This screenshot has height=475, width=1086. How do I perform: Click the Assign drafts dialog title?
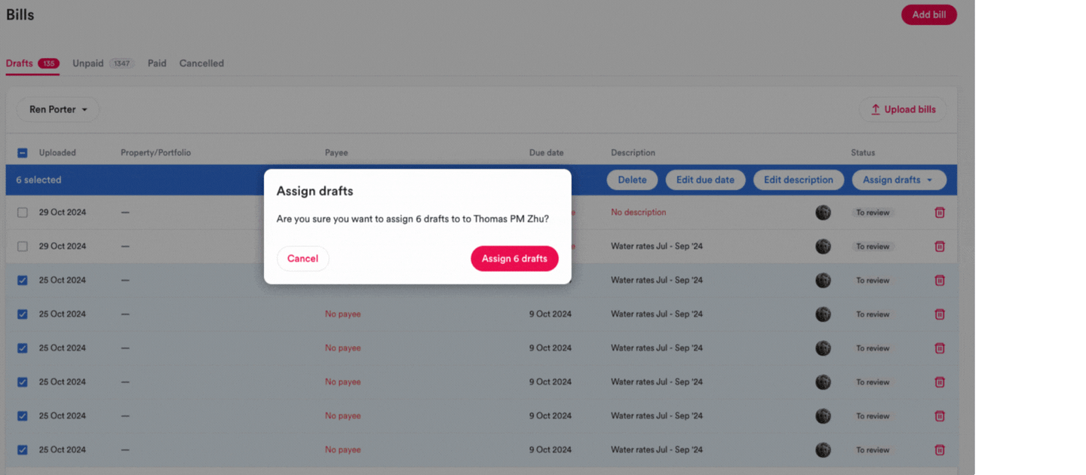point(314,192)
